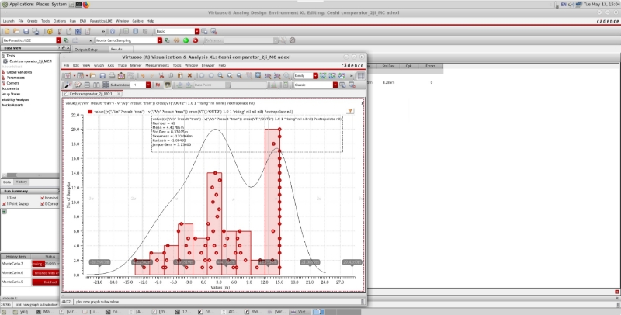Close the Ceshicomparator_2ji_MC:1 graph tab

coord(119,94)
